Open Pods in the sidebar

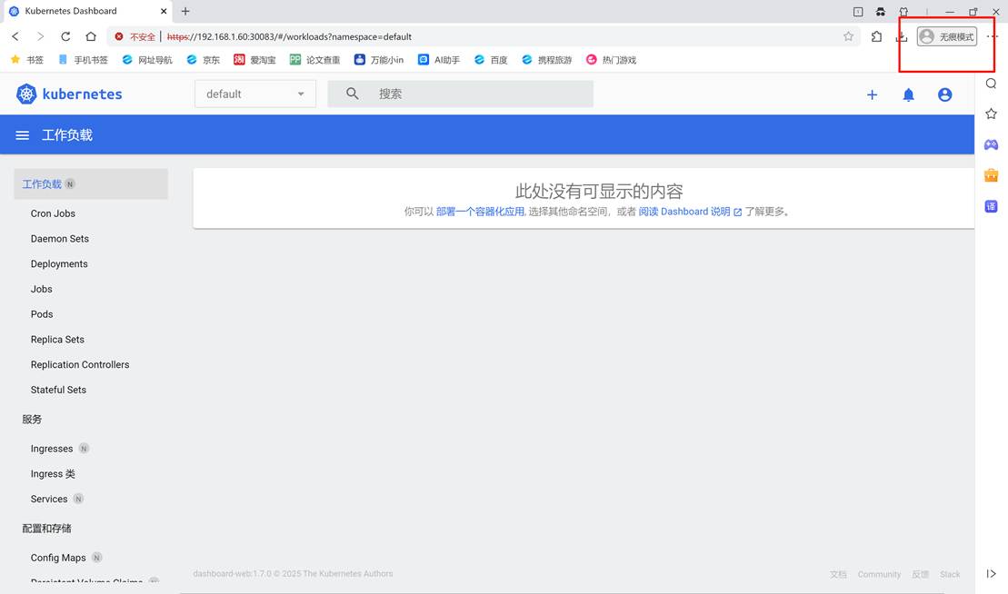42,314
